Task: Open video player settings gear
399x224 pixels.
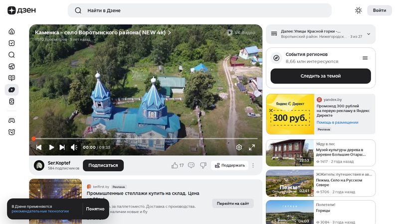Action: tap(239, 147)
